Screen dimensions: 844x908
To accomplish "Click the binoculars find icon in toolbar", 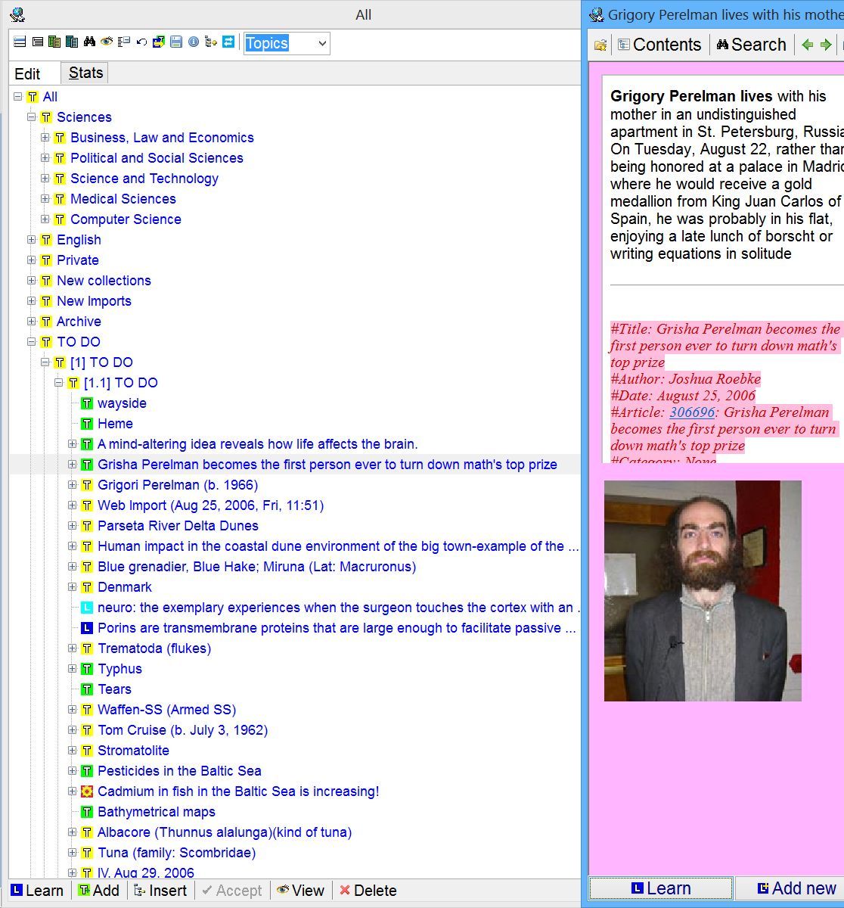I will (x=89, y=42).
